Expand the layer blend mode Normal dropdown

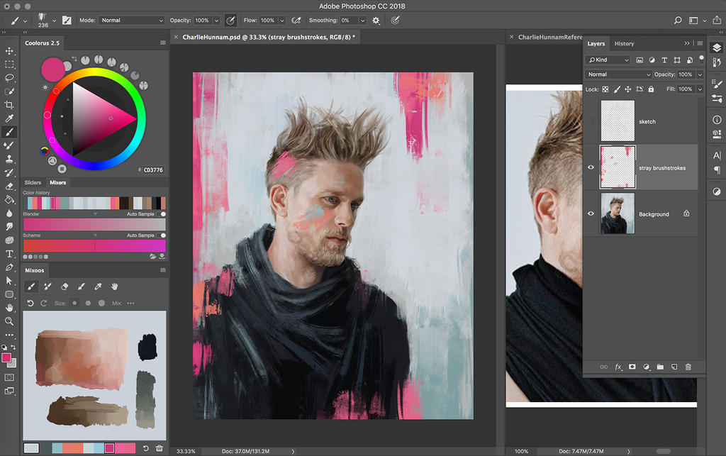[x=618, y=74]
